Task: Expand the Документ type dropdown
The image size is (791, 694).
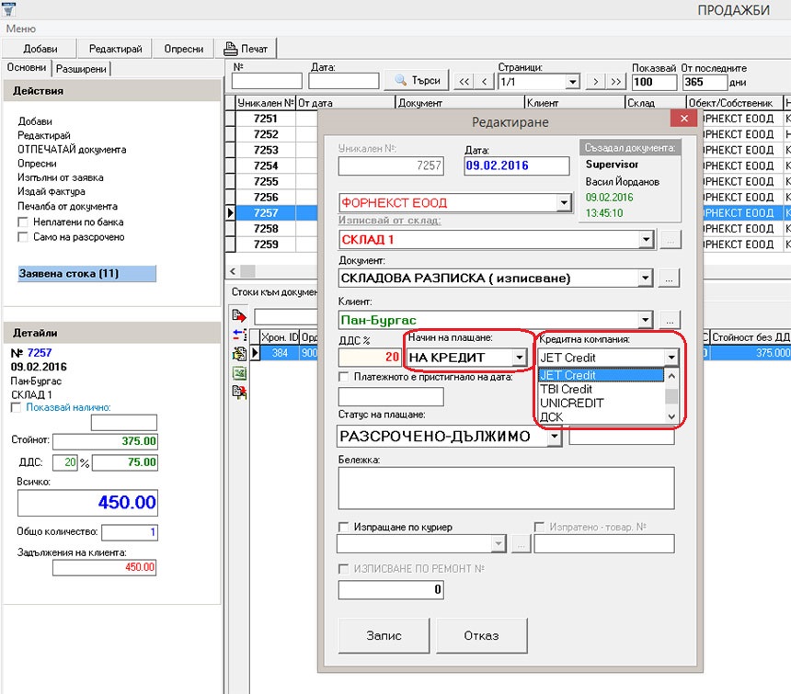Action: pyautogui.click(x=646, y=278)
